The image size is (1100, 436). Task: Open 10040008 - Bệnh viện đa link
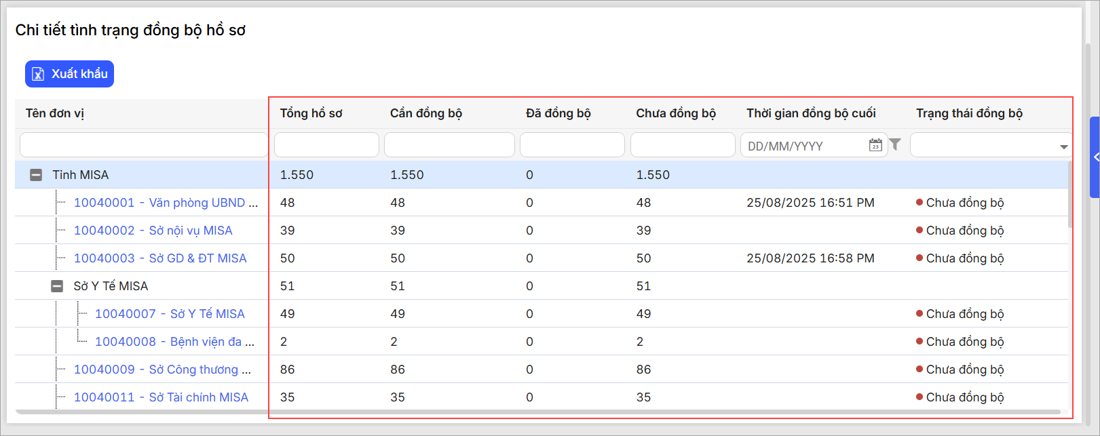click(174, 342)
